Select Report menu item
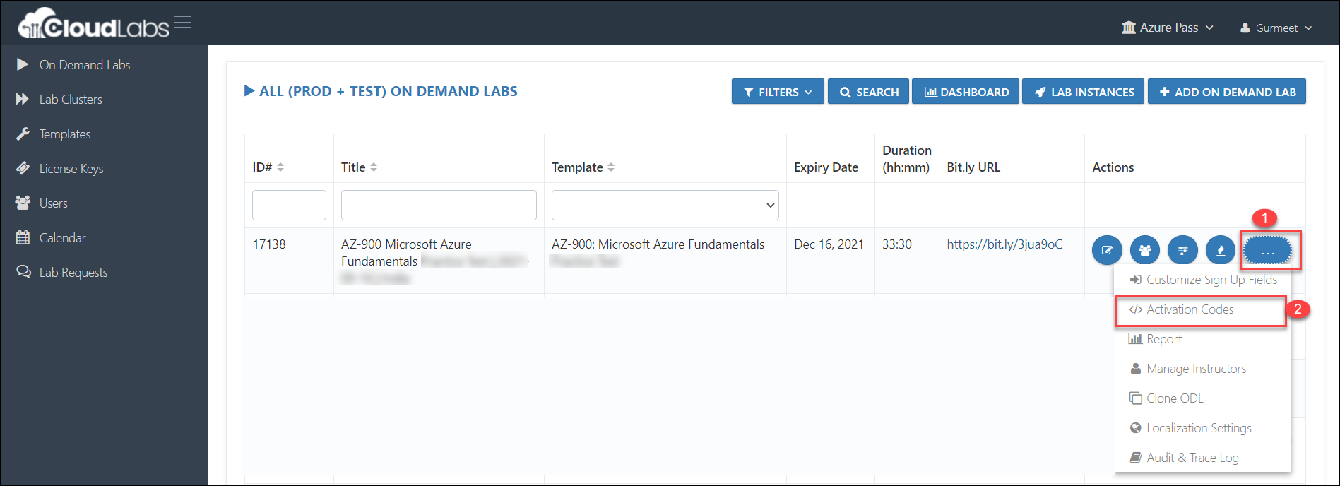This screenshot has height=486, width=1340. coord(1203,339)
